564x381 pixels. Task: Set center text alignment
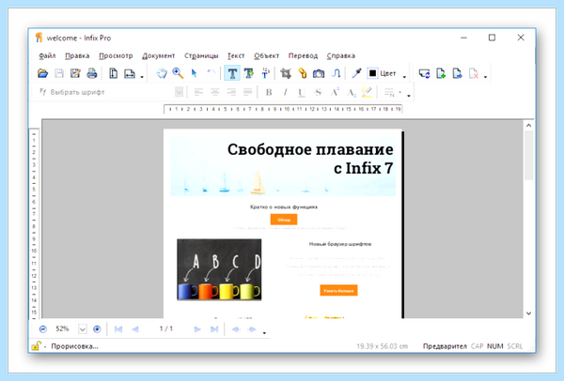pyautogui.click(x=214, y=93)
